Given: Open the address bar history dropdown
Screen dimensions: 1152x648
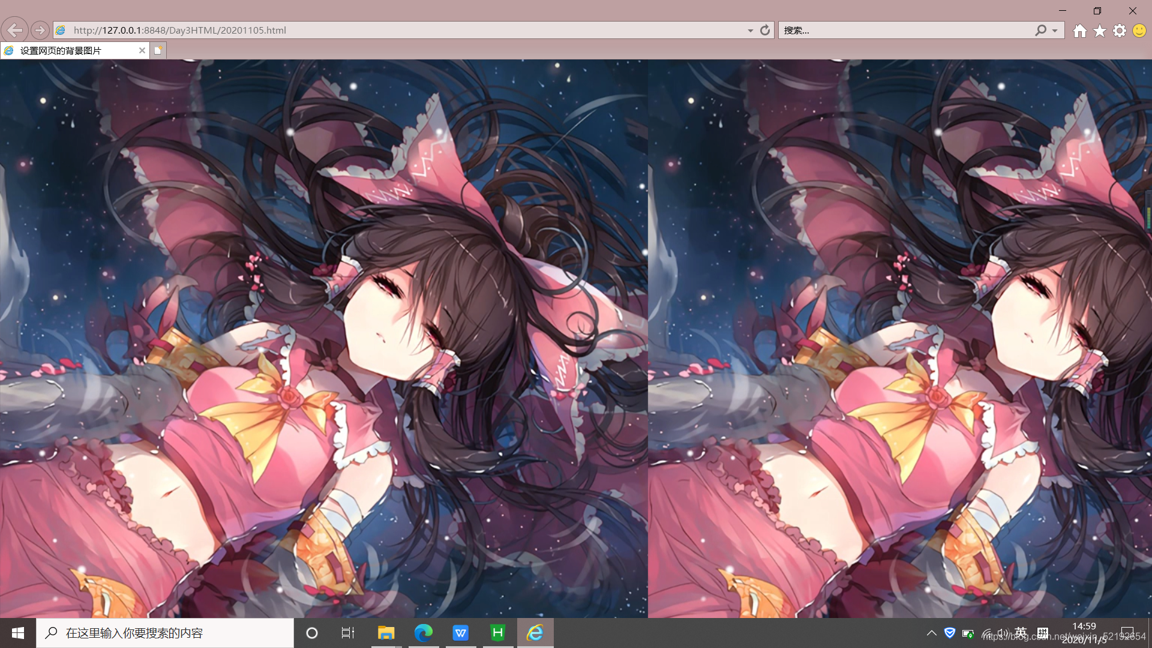Looking at the screenshot, I should 750,31.
